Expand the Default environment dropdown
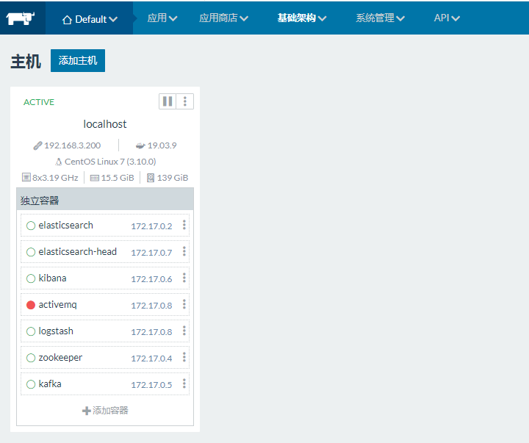529x443 pixels. point(90,18)
